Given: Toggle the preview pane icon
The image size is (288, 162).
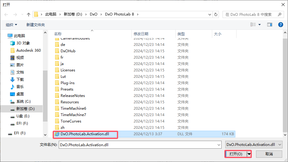Looking at the screenshot, I should (x=270, y=25).
